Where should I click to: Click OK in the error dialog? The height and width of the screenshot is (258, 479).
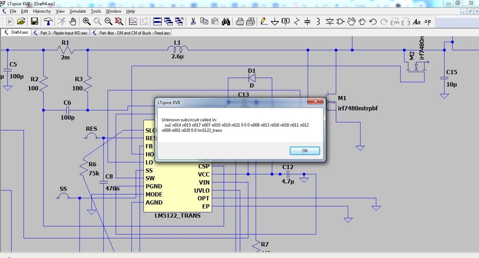[305, 151]
